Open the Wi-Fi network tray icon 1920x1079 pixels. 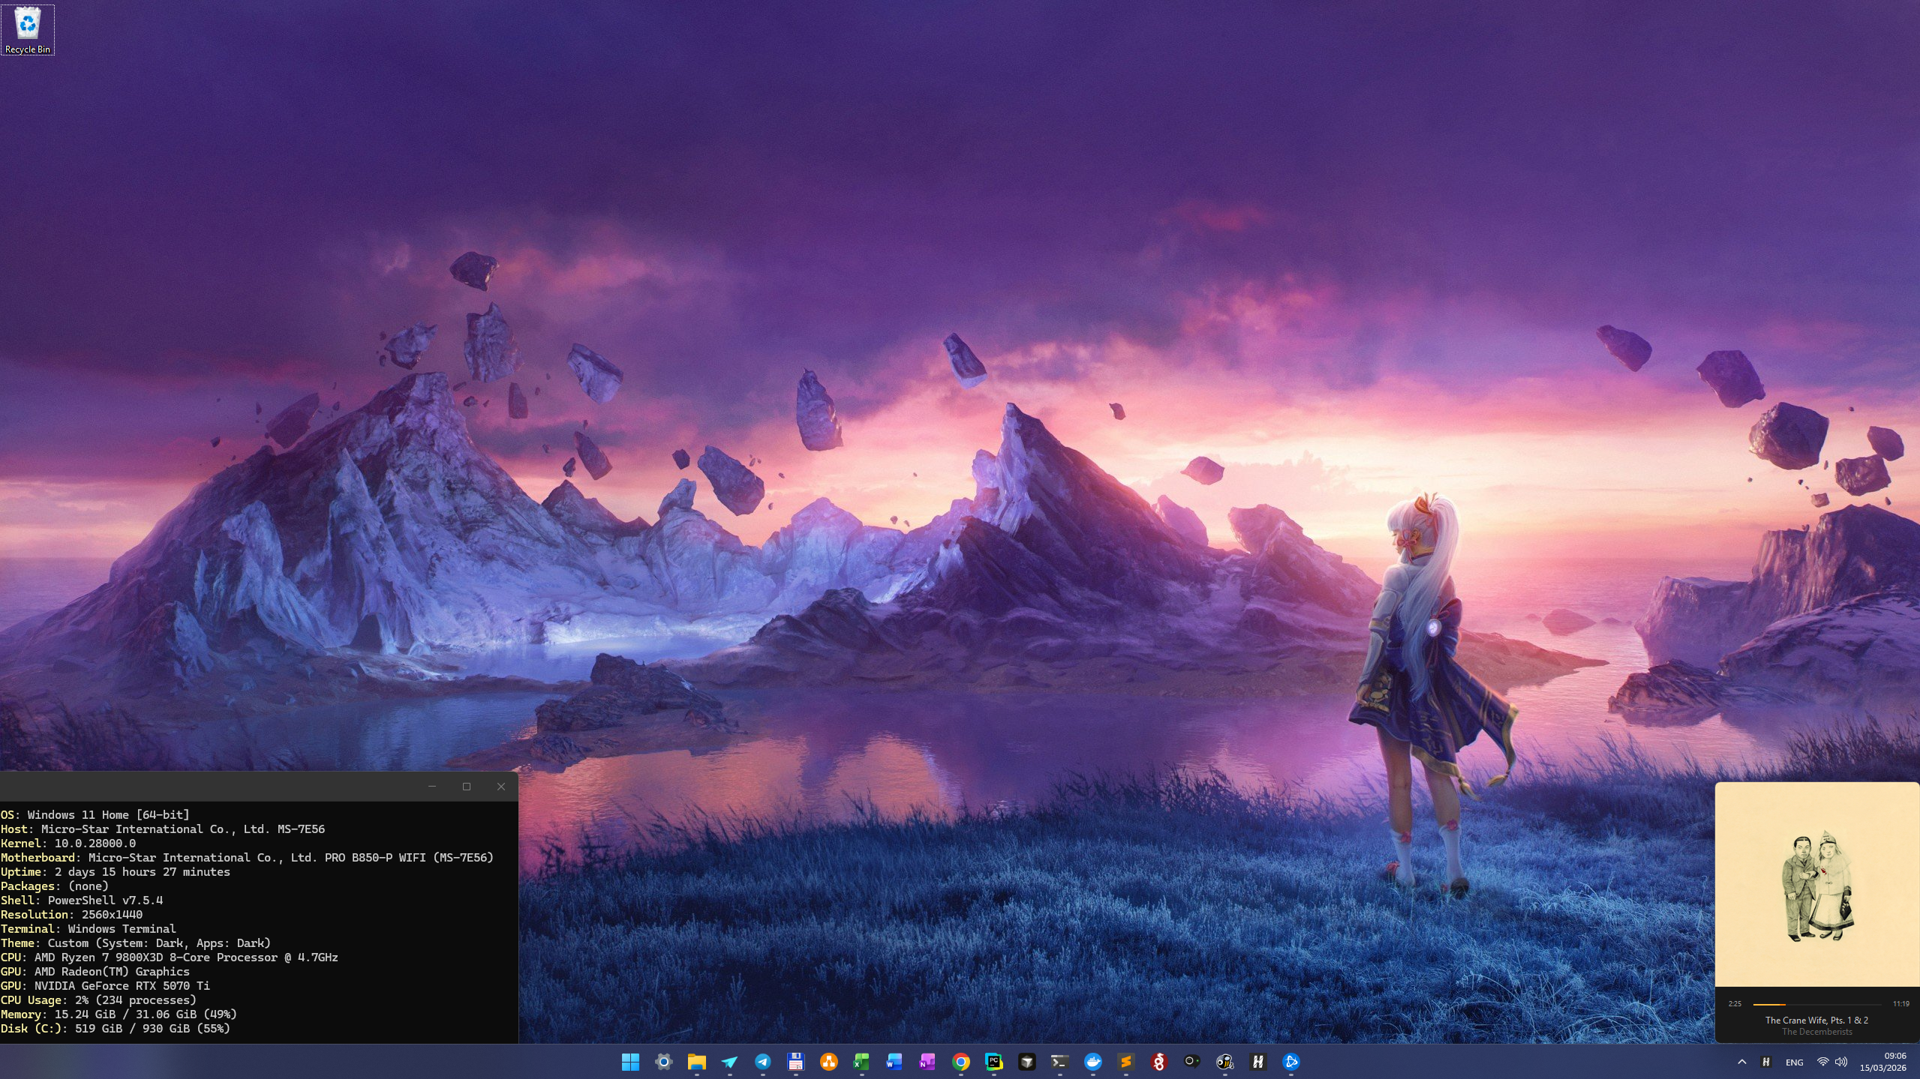click(1822, 1062)
